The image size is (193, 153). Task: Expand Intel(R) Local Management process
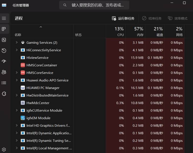pyautogui.click(x=17, y=148)
